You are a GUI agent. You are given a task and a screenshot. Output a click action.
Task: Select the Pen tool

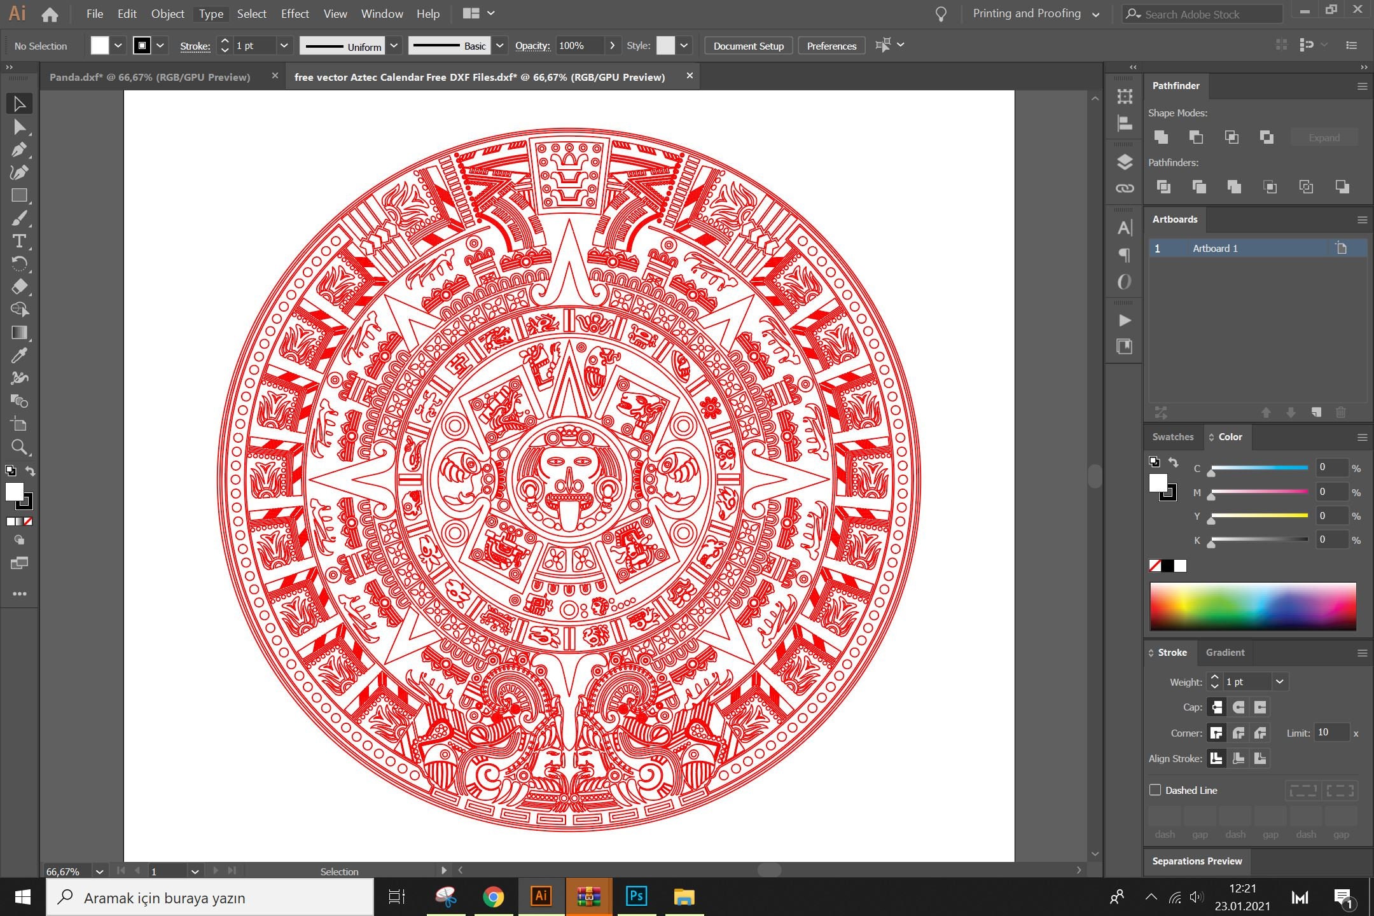tap(18, 149)
